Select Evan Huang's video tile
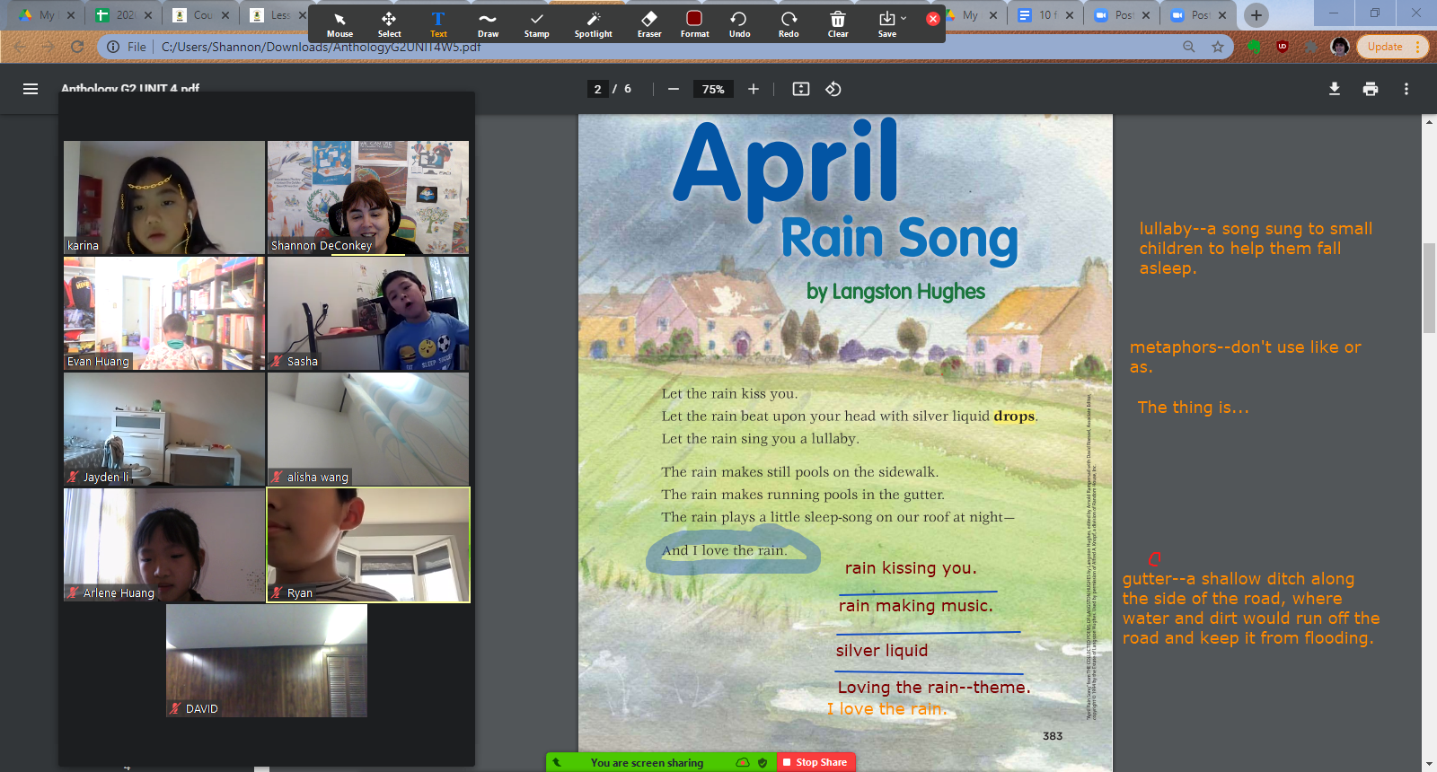This screenshot has width=1437, height=772. [164, 313]
